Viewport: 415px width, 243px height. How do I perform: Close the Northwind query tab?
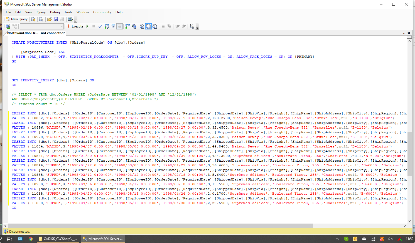409,33
